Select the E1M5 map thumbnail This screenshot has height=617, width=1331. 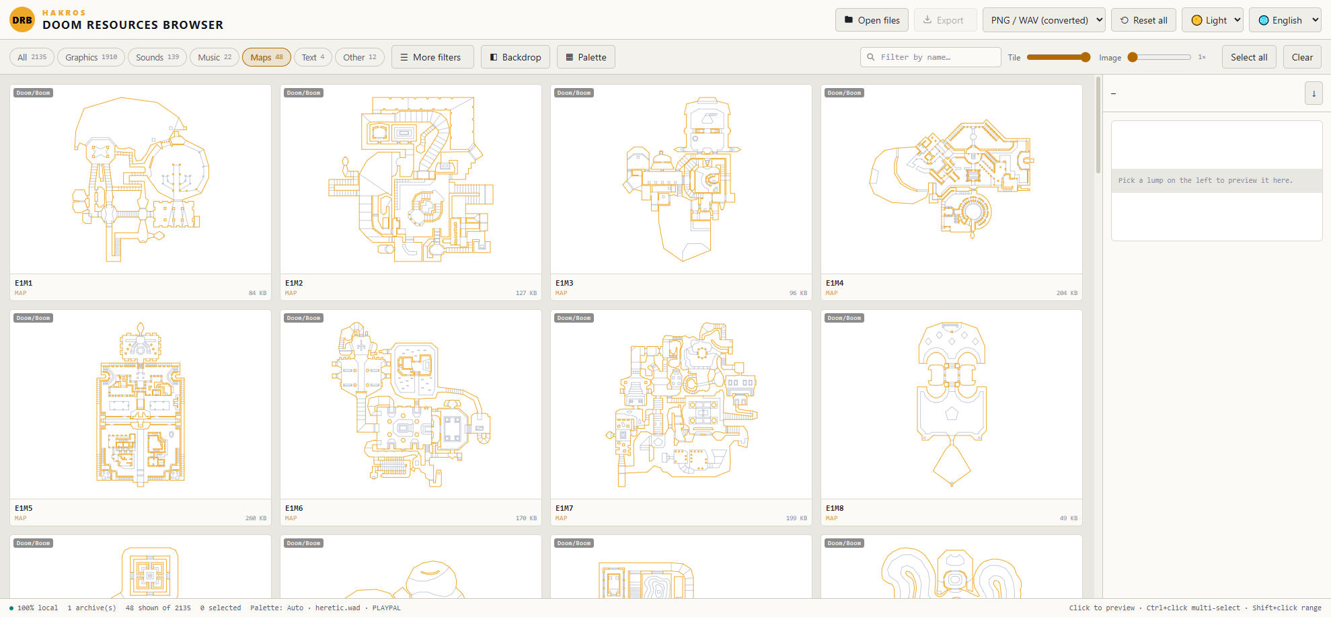(141, 404)
